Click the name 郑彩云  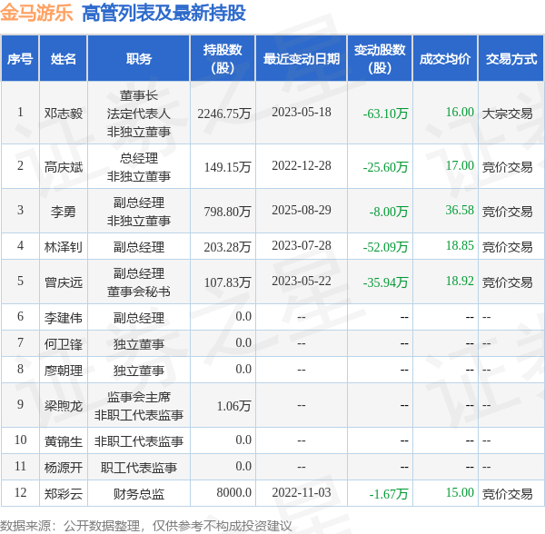(x=64, y=494)
